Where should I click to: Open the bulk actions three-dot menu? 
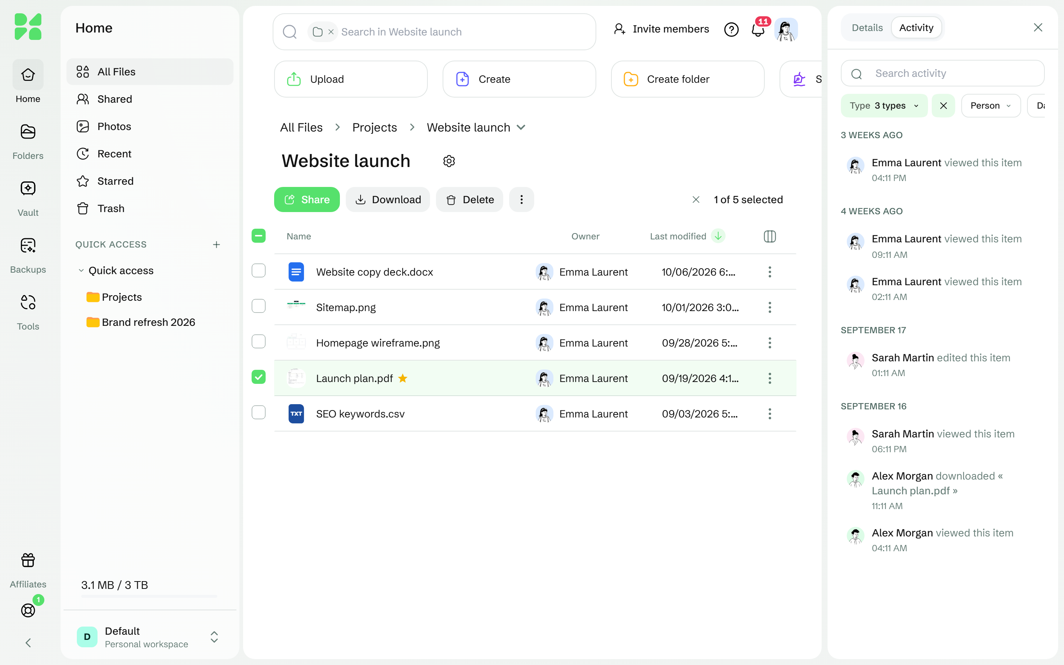521,199
